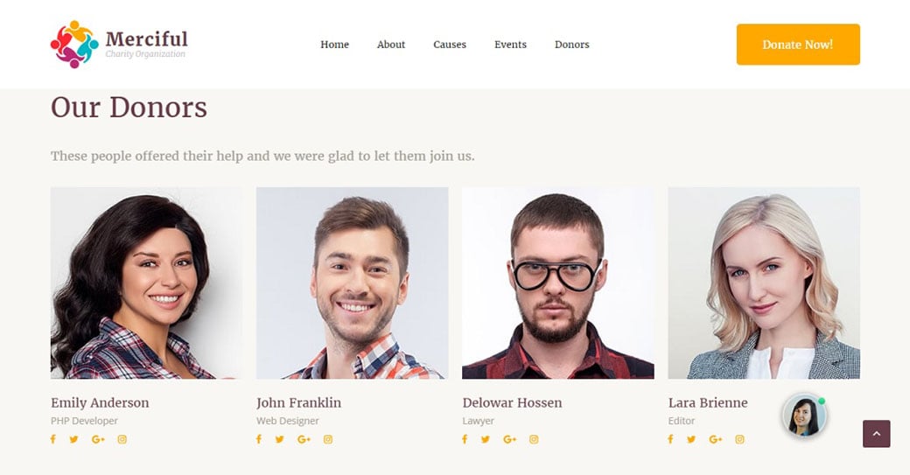Open the About menu item
The image size is (910, 475).
click(391, 45)
